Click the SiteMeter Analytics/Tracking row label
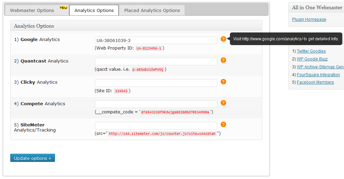Viewport: 344px width, 179px height. click(35, 127)
